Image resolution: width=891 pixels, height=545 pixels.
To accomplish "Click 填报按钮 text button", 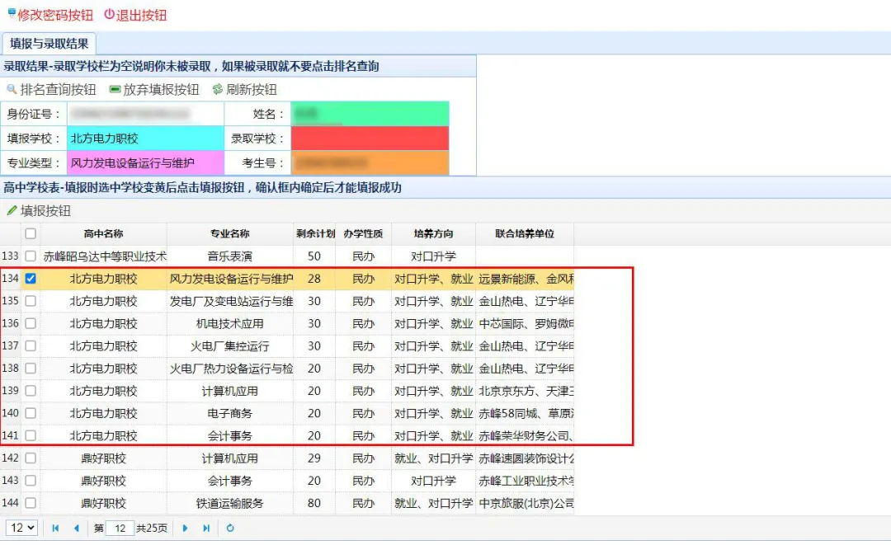I will click(45, 211).
